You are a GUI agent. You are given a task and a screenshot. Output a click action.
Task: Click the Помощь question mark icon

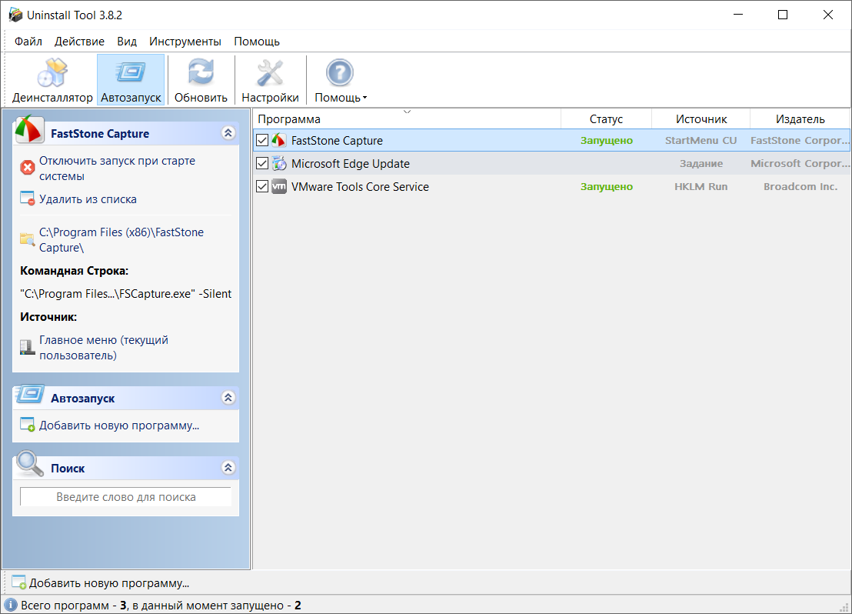[340, 72]
